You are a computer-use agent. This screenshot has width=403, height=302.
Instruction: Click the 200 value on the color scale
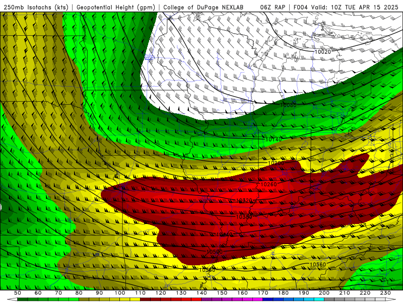(x=324, y=293)
